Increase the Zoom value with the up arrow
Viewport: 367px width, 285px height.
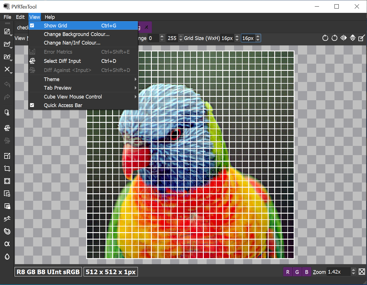[353, 270]
